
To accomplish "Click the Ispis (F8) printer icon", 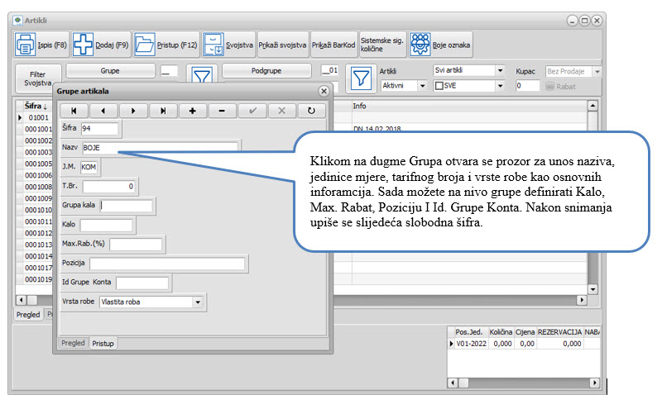I will tap(26, 45).
